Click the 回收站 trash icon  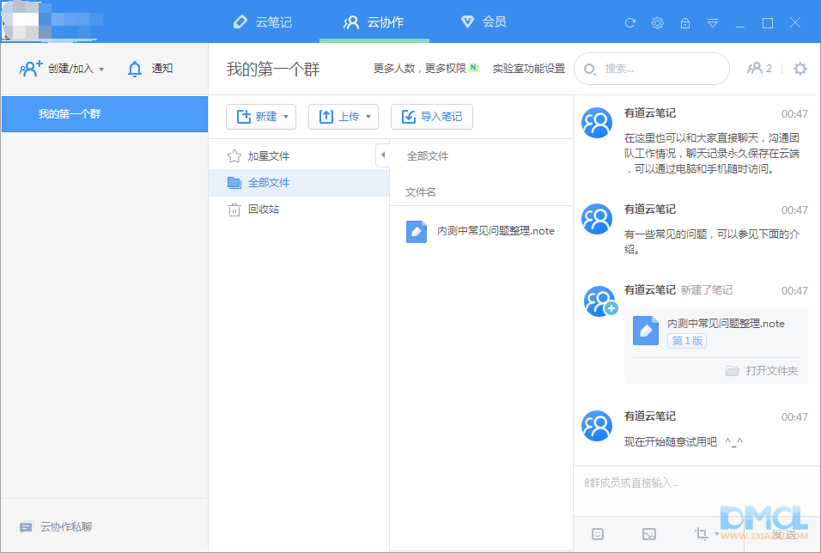click(x=234, y=210)
